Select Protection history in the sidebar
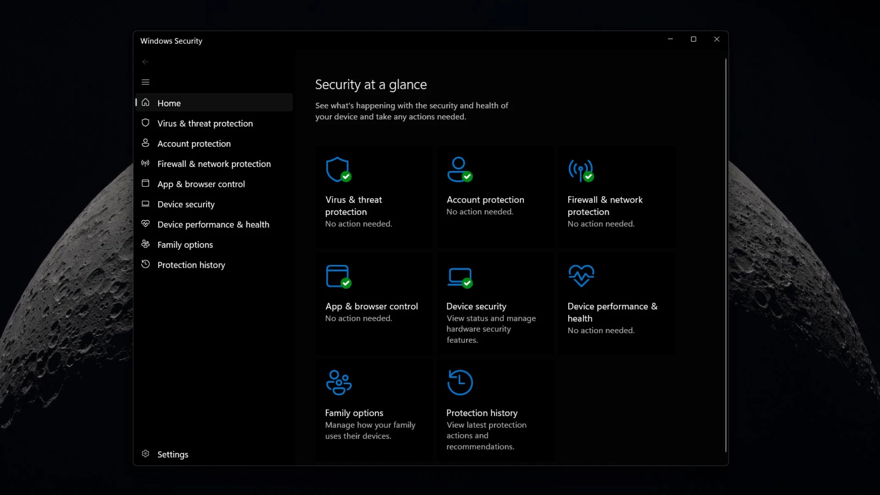Screen dimensions: 880x495 (191, 265)
